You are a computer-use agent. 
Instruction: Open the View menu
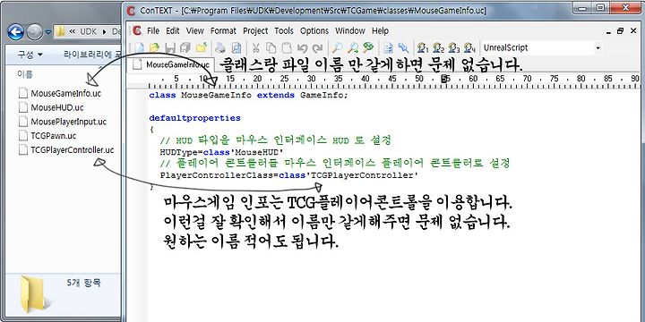(x=194, y=30)
